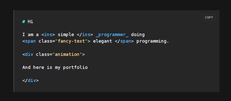Click the word Hi in heading line
Viewport: 231px width, 101px height.
pyautogui.click(x=30, y=22)
